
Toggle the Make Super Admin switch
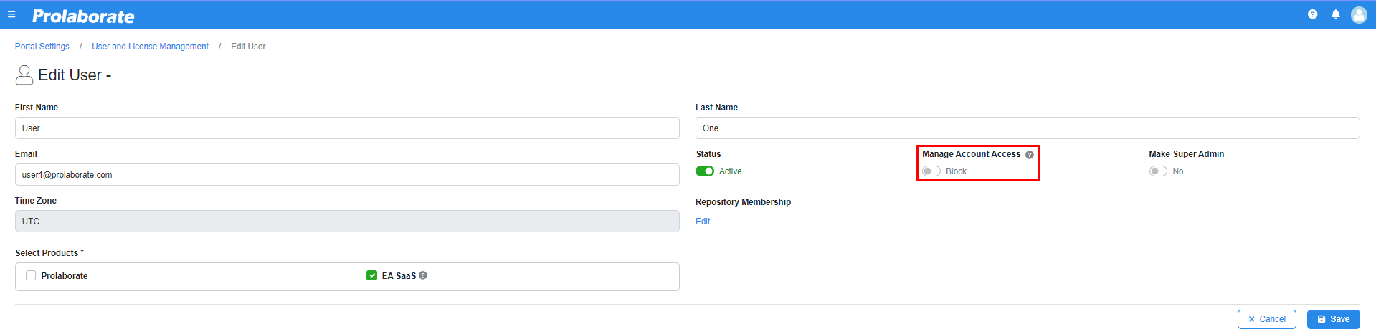1158,171
